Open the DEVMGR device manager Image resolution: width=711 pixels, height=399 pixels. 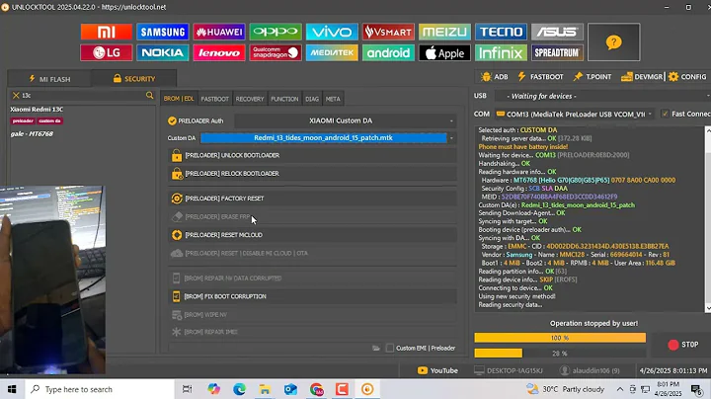(642, 77)
